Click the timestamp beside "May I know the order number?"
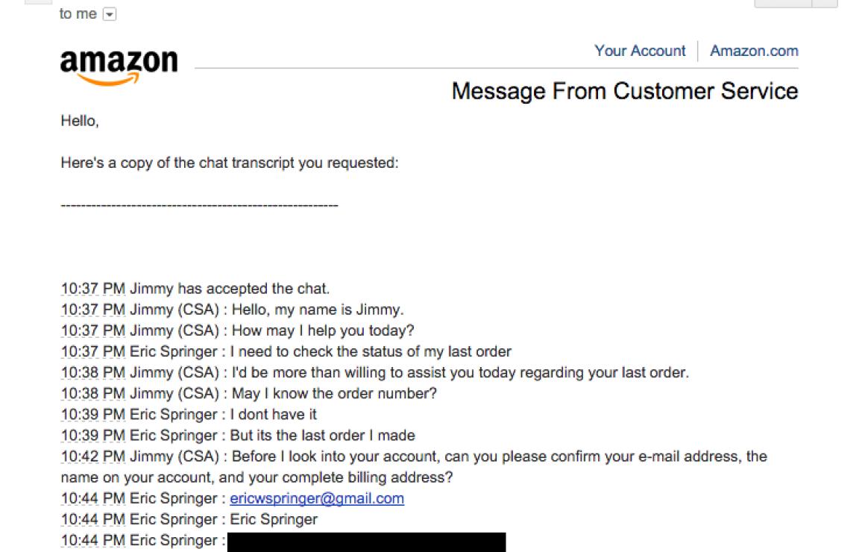 pyautogui.click(x=93, y=394)
